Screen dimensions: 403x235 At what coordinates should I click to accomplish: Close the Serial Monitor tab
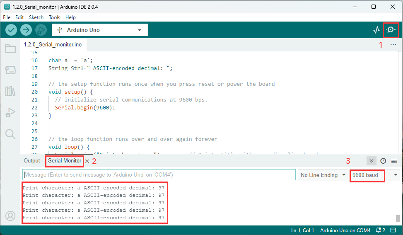pyautogui.click(x=87, y=161)
